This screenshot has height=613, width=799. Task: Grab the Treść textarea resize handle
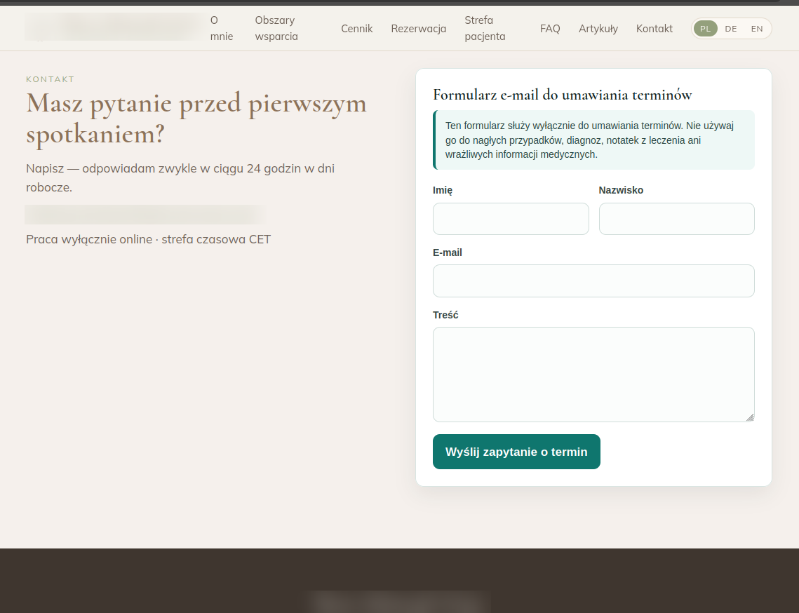750,418
